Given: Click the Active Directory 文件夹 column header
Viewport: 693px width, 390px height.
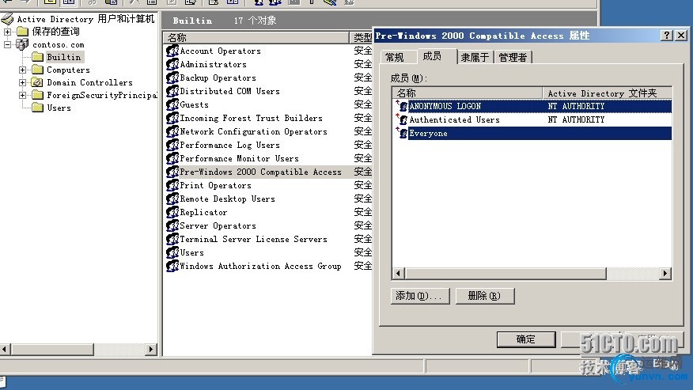Looking at the screenshot, I should (608, 93).
